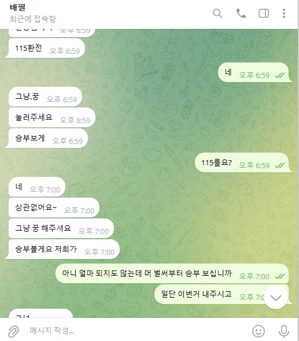Viewport: 299px width, 341px height.
Task: Select the '승부볼게요 저희가' message
Action: [x=62, y=249]
